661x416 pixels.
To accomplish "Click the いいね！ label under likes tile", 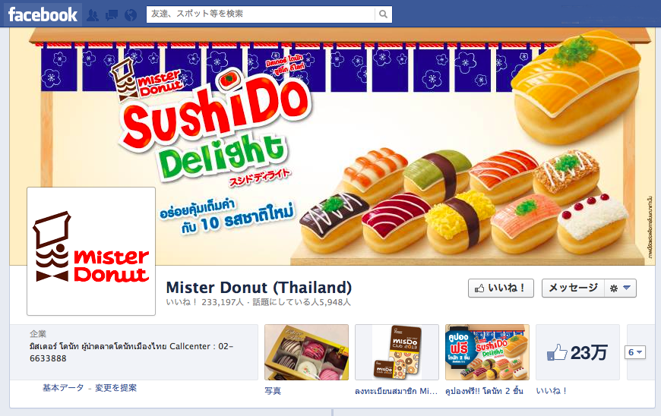I will [x=551, y=391].
